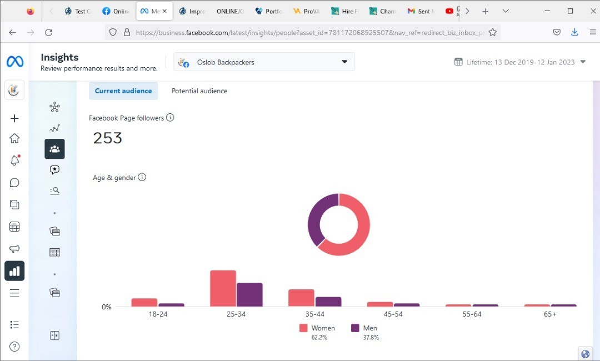Switch to Gmail Sent browser tab
Image resolution: width=600 pixels, height=361 pixels.
click(421, 11)
